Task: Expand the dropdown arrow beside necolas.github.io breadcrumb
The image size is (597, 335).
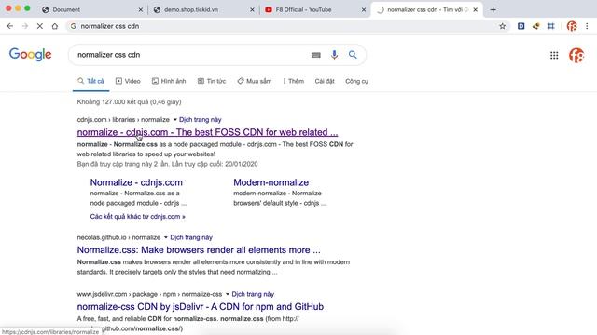Action: (x=166, y=238)
